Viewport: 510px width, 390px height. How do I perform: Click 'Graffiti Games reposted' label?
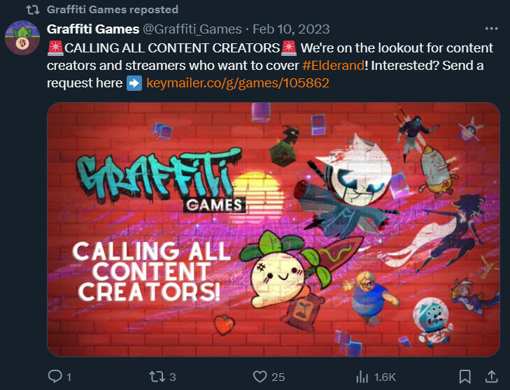click(x=113, y=9)
